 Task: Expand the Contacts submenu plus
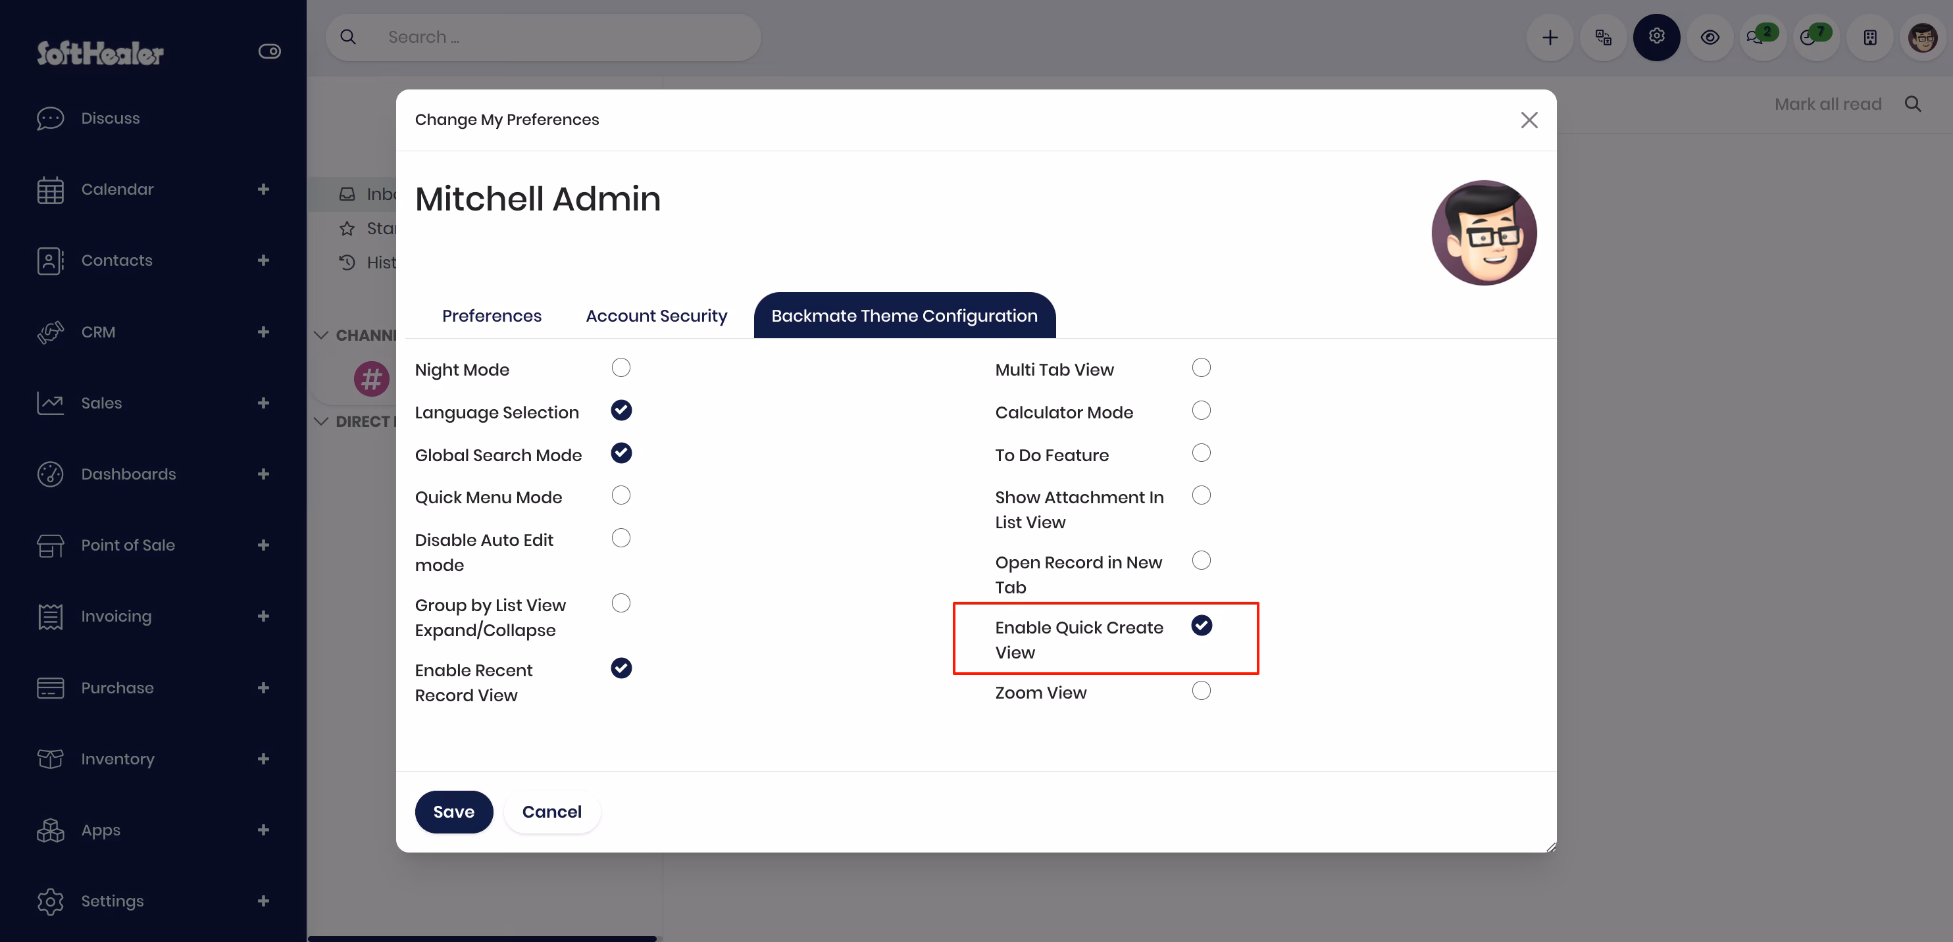(263, 260)
